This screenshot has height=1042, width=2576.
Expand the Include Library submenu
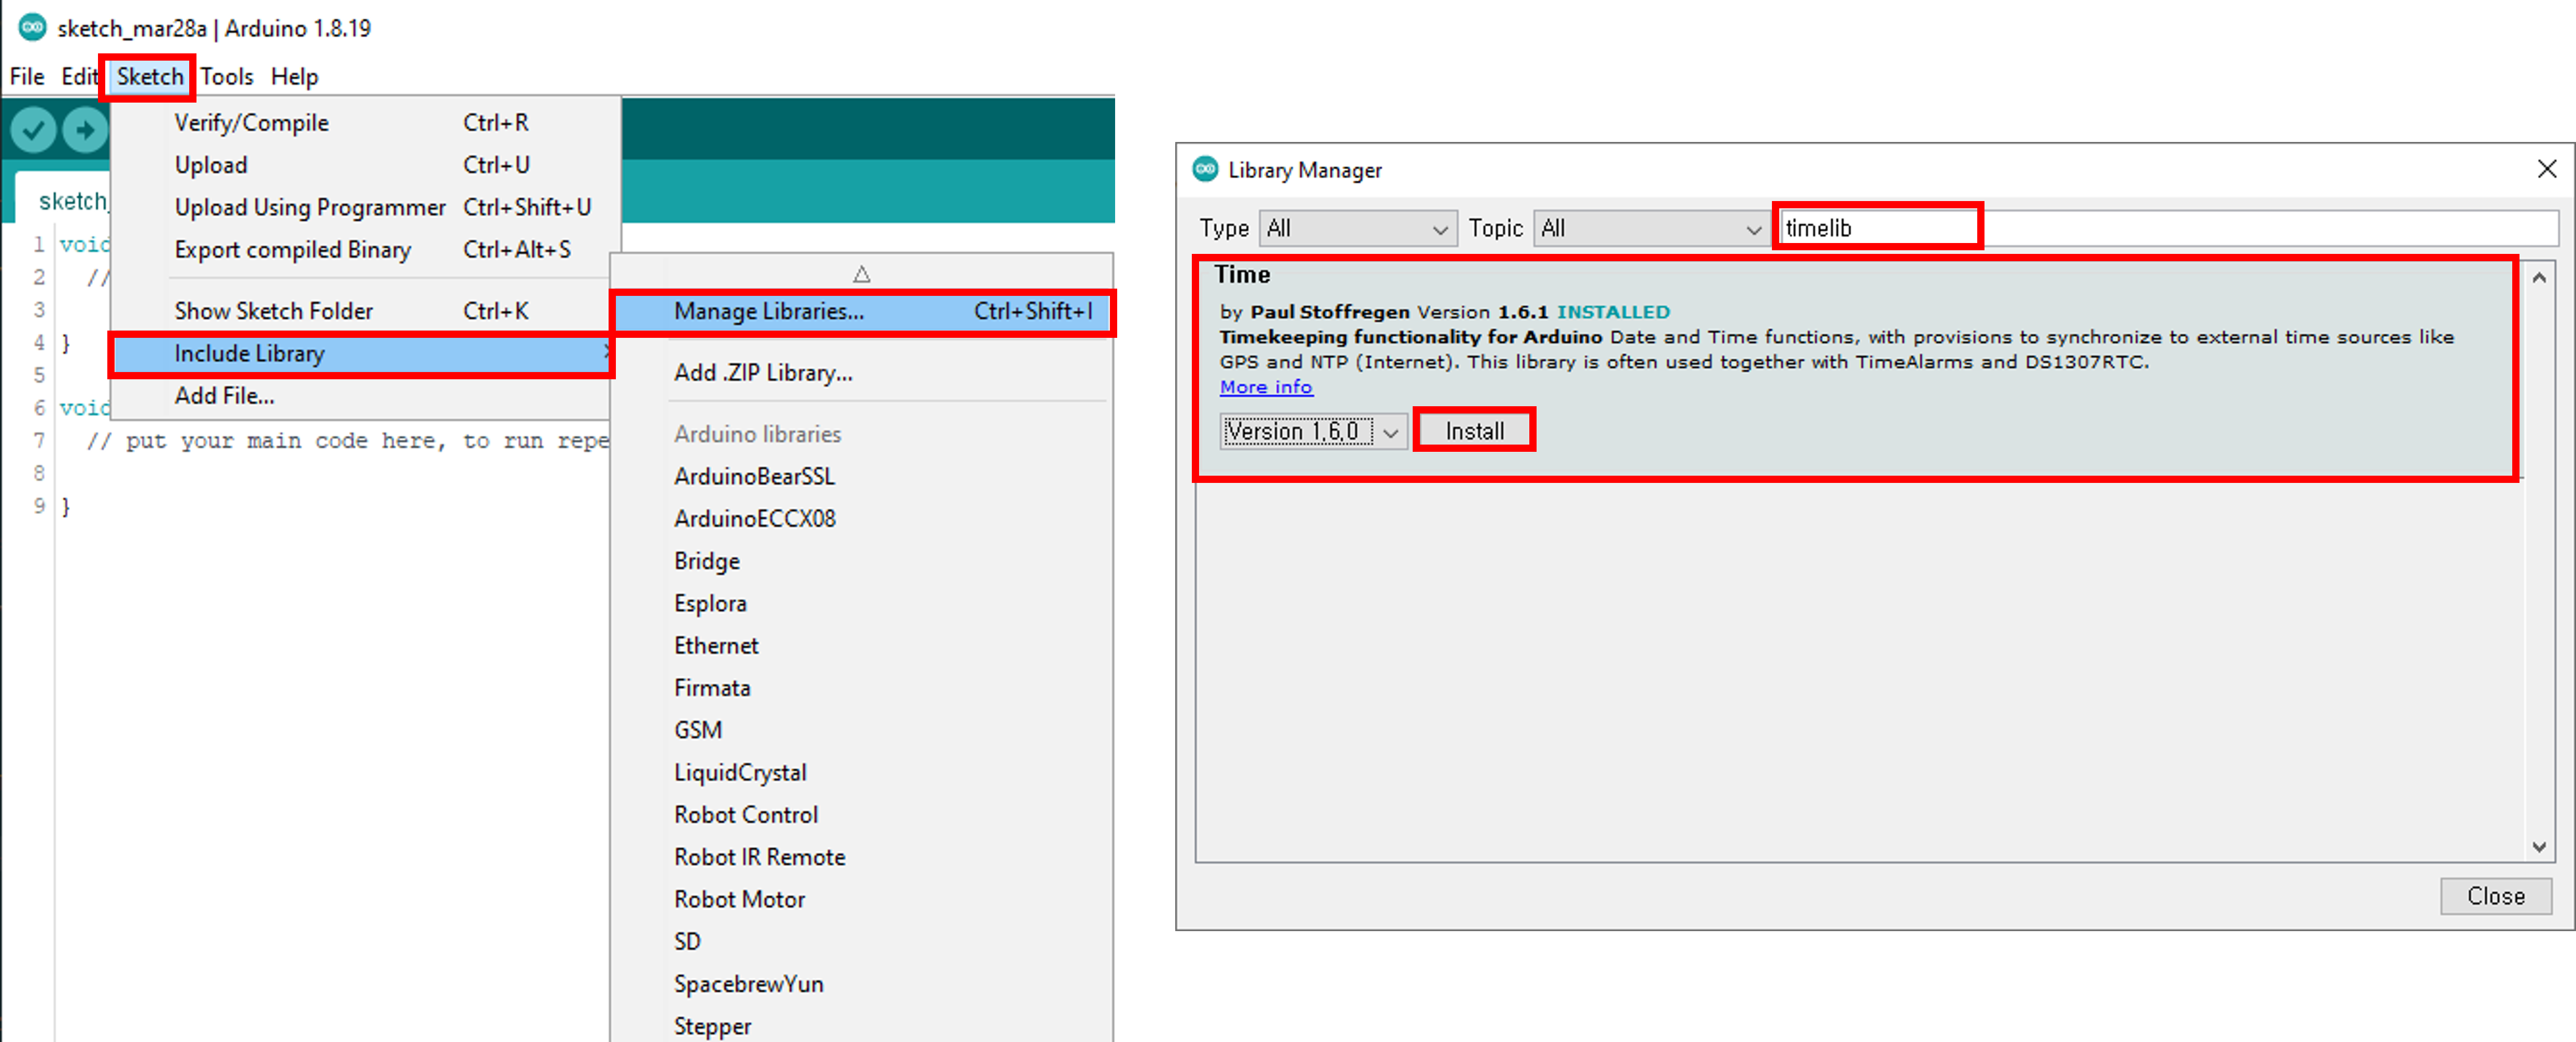click(x=249, y=353)
